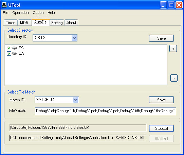Click the FileMatch pattern input field
This screenshot has width=184, height=155.
click(x=106, y=111)
